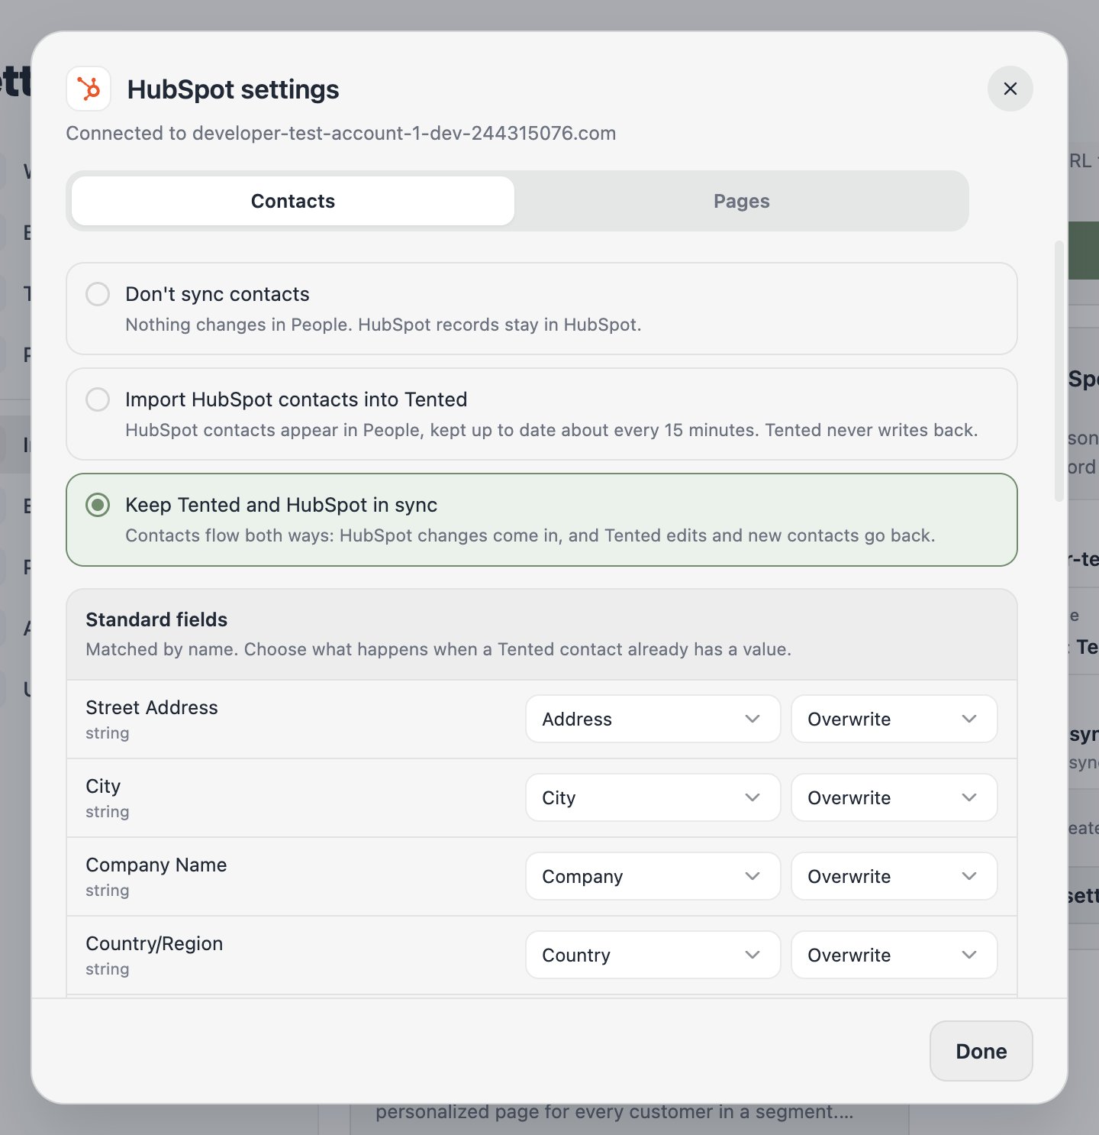Open Overwrite dropdown for Street Address
Screen dimensions: 1099x1135
pos(894,719)
